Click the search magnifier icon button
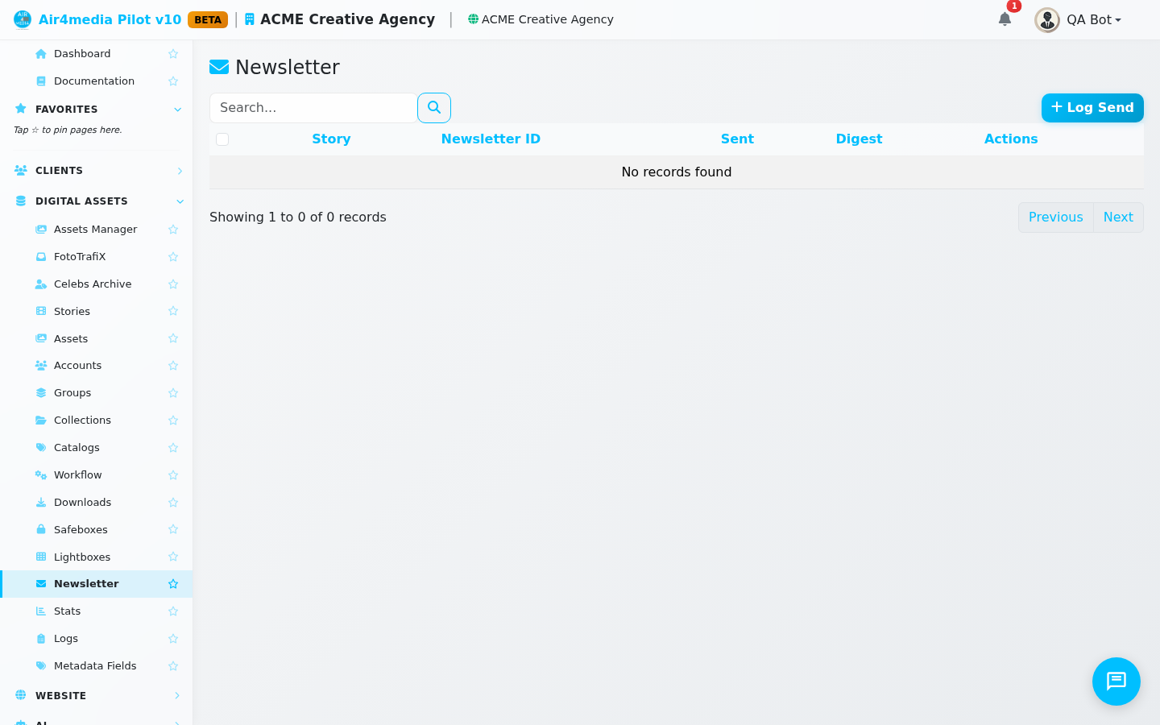The image size is (1160, 725). tap(434, 108)
